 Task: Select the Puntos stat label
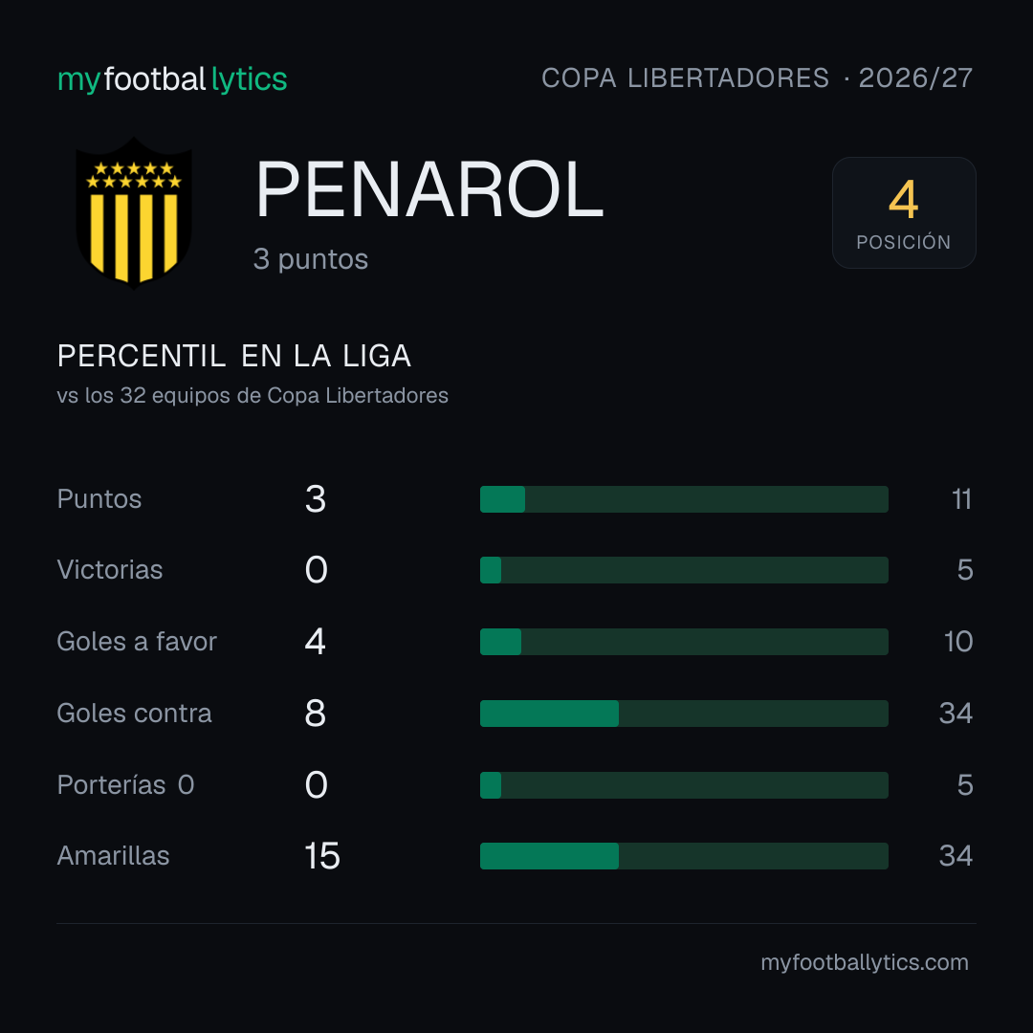[x=99, y=498]
